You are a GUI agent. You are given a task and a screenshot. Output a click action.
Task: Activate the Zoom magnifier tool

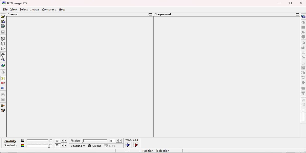click(x=3, y=59)
